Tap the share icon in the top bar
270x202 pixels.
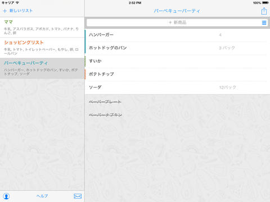(264, 11)
